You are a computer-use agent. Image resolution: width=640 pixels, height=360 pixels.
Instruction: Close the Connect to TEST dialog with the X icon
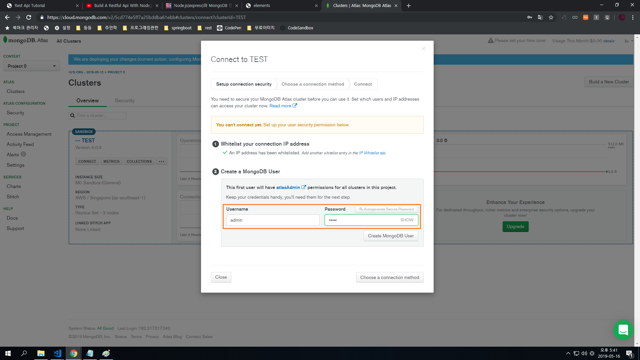click(x=423, y=49)
